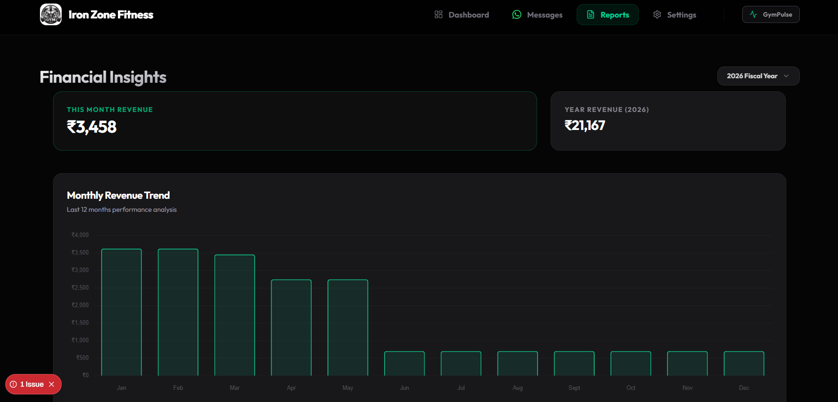Click the Jul revenue bar
838x402 pixels.
[461, 363]
